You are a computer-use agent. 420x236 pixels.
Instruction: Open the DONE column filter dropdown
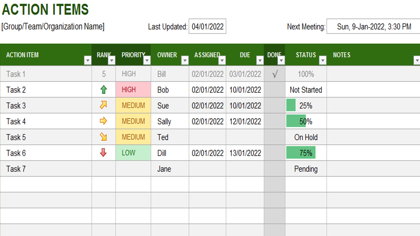pyautogui.click(x=281, y=60)
